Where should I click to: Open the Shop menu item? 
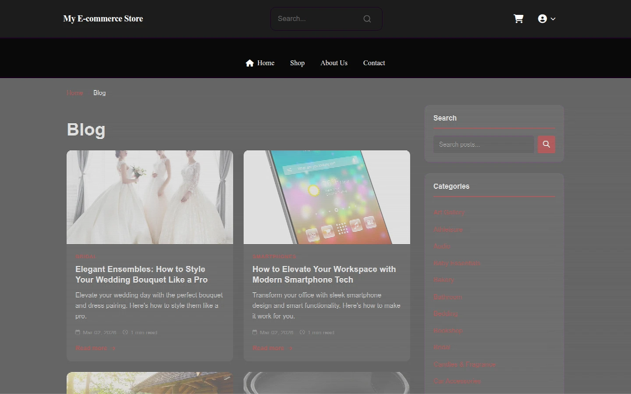coord(297,63)
